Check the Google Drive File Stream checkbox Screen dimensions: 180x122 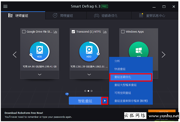pyautogui.click(x=24, y=31)
